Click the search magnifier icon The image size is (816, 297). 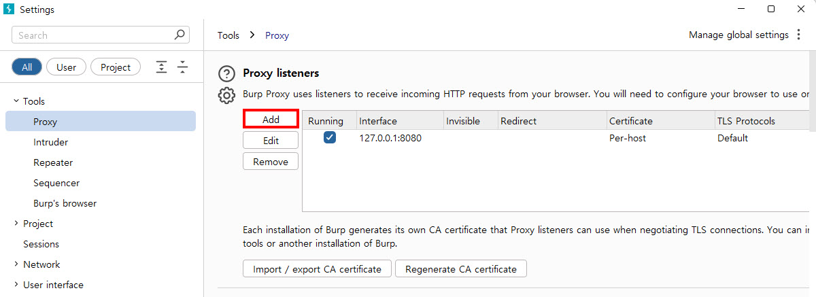(x=180, y=35)
